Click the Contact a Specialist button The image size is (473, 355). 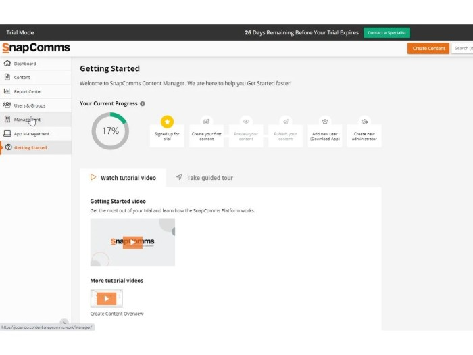[x=387, y=32]
